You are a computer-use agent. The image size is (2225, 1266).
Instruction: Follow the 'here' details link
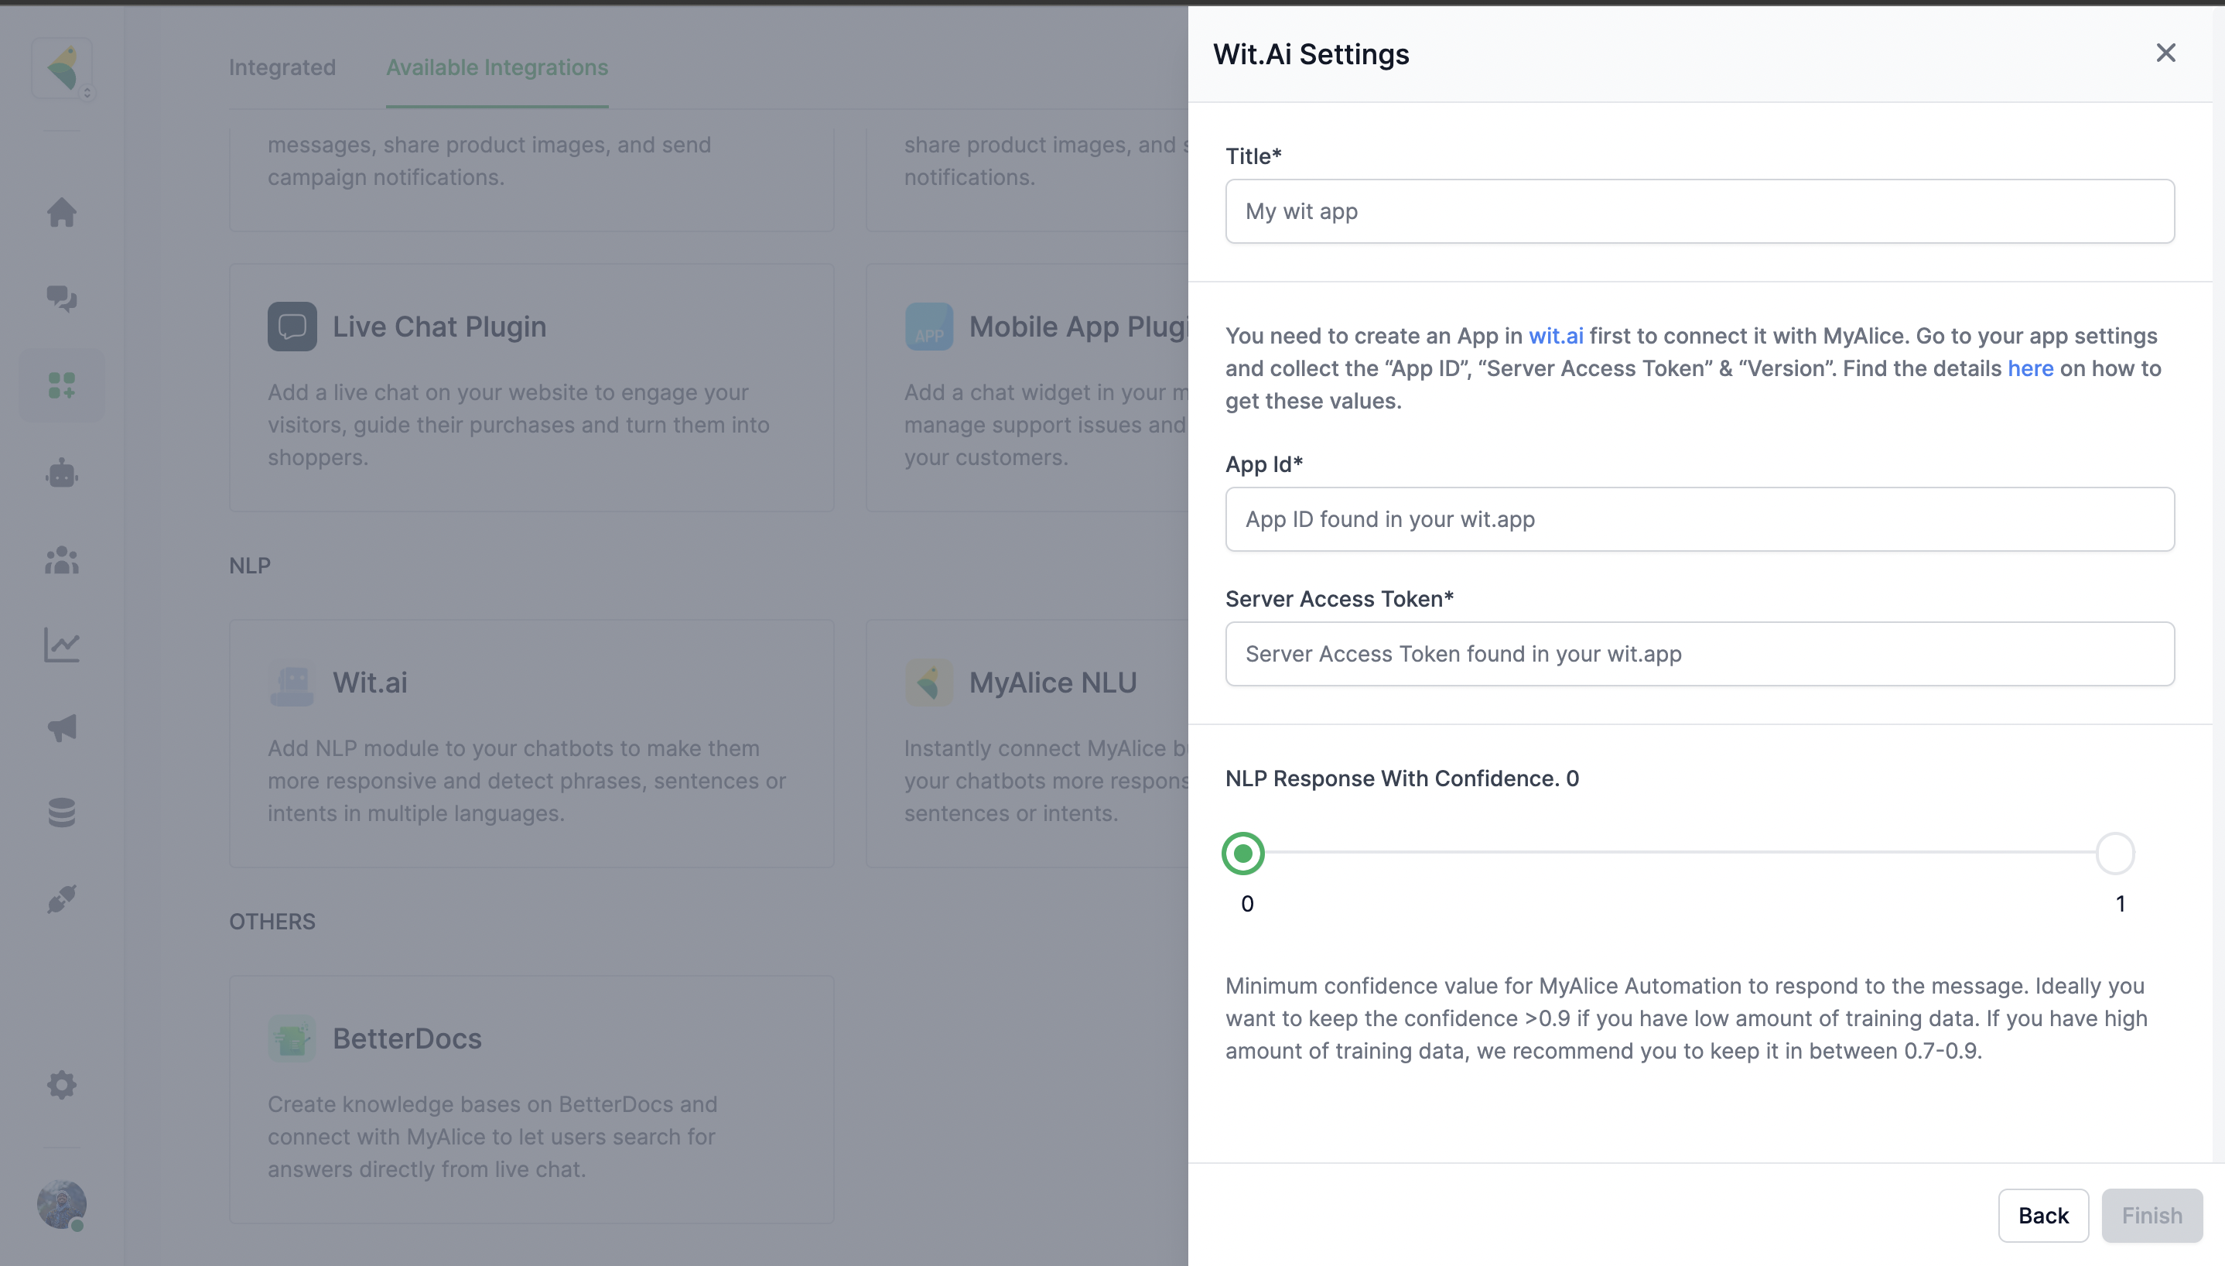(2029, 368)
